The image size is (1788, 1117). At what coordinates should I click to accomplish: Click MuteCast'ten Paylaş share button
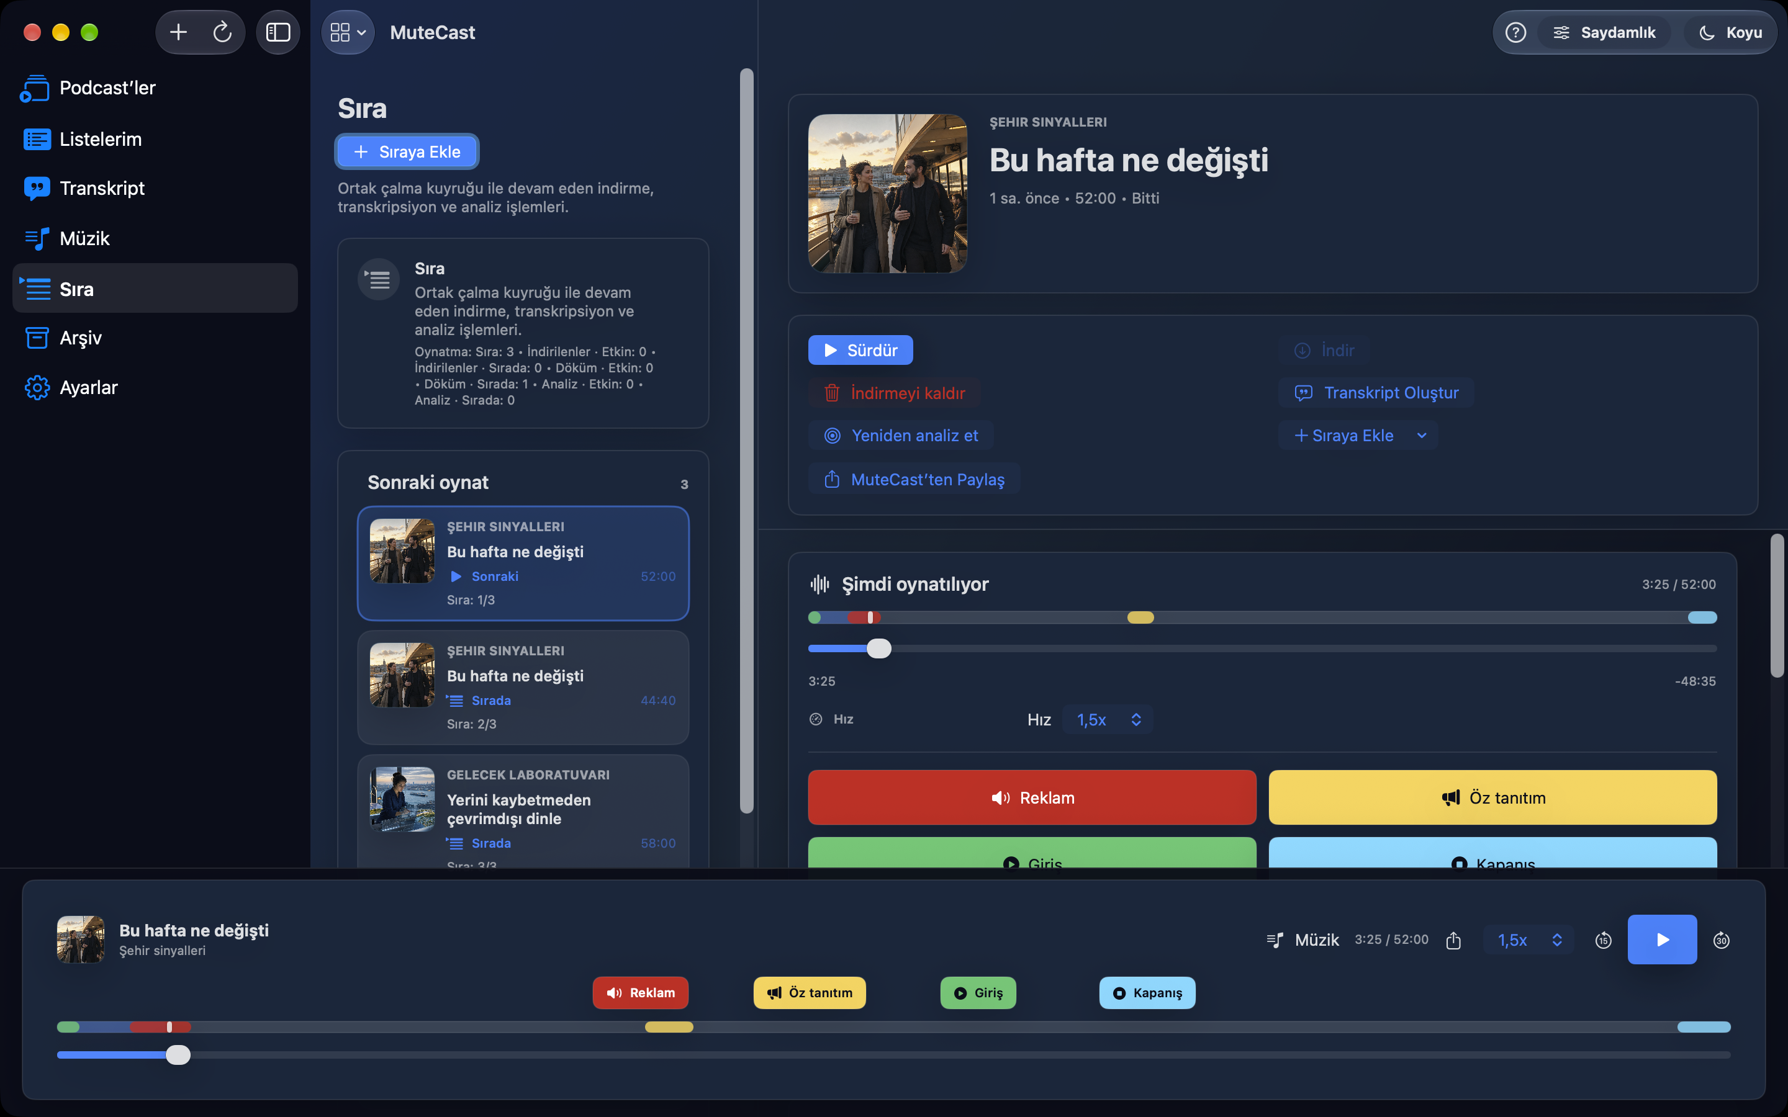click(914, 480)
